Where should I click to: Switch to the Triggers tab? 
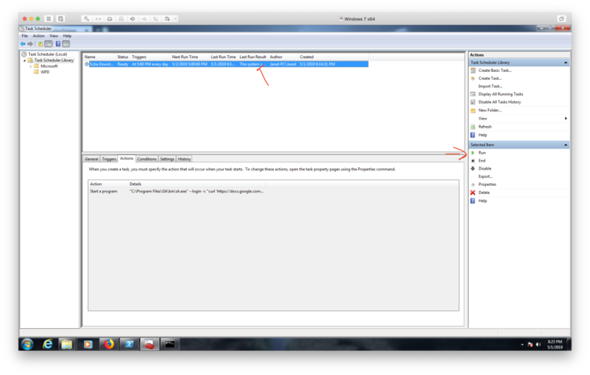pos(108,159)
